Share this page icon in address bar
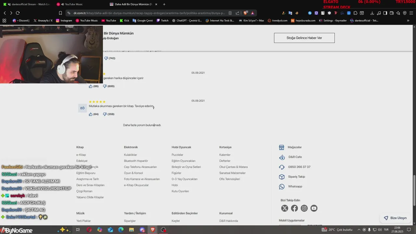 237,13
